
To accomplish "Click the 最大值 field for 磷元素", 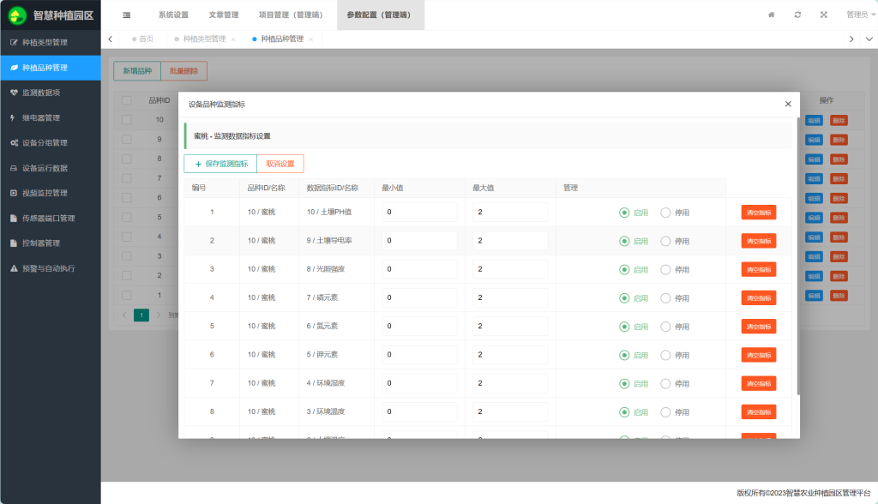I will coord(510,297).
